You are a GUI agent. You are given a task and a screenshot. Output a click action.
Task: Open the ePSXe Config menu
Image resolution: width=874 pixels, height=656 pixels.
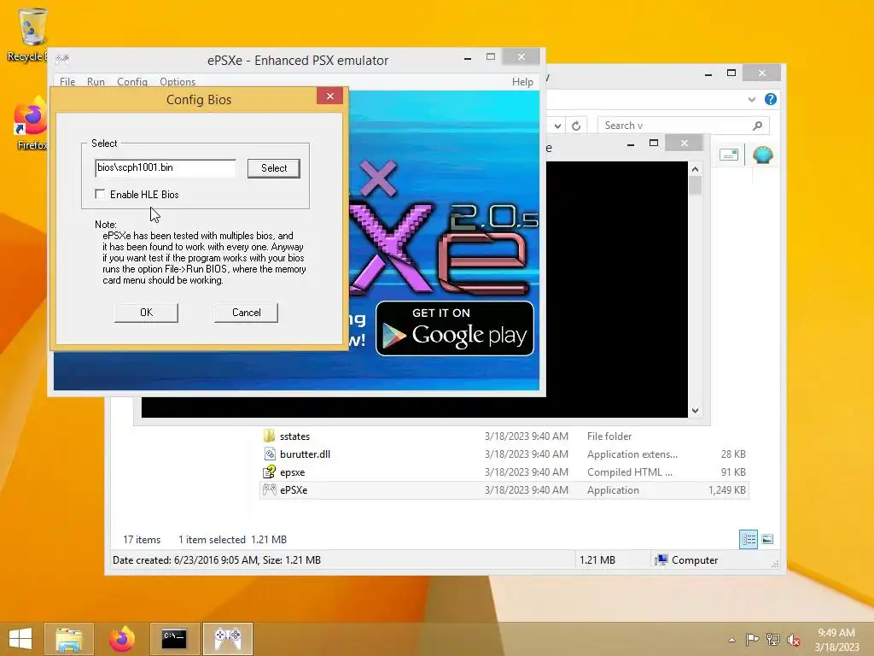tap(132, 81)
